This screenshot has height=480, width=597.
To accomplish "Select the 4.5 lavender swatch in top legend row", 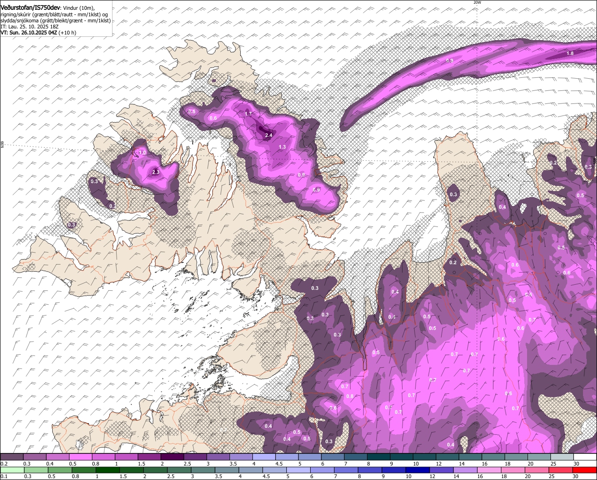I will 287,457.
